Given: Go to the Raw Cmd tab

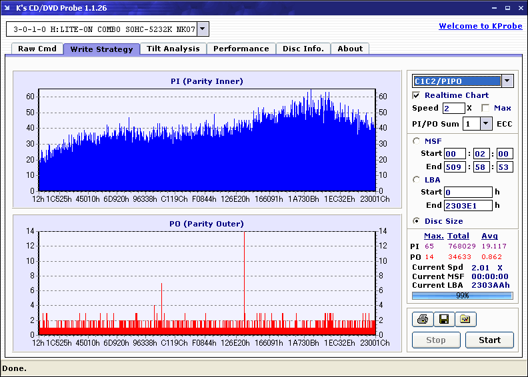Looking at the screenshot, I should tap(37, 49).
